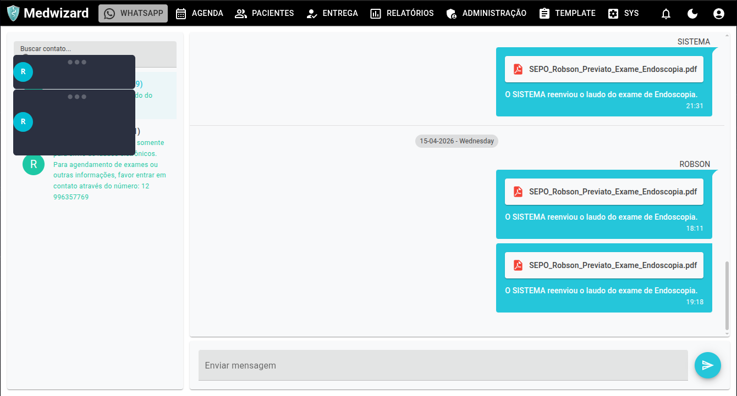Viewport: 737px width, 396px height.
Task: Toggle dark mode with the moon icon
Action: click(x=692, y=14)
